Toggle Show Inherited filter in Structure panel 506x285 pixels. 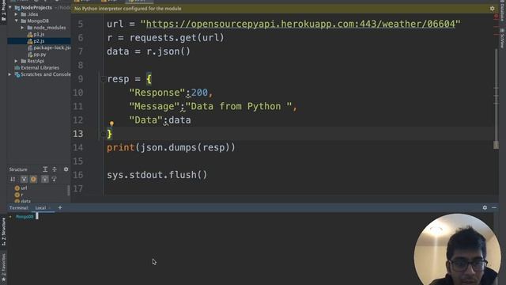24,179
